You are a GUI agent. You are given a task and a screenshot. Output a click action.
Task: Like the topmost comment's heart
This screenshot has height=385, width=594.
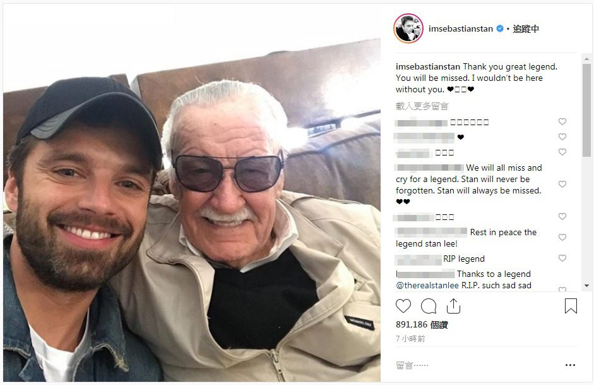coord(562,122)
